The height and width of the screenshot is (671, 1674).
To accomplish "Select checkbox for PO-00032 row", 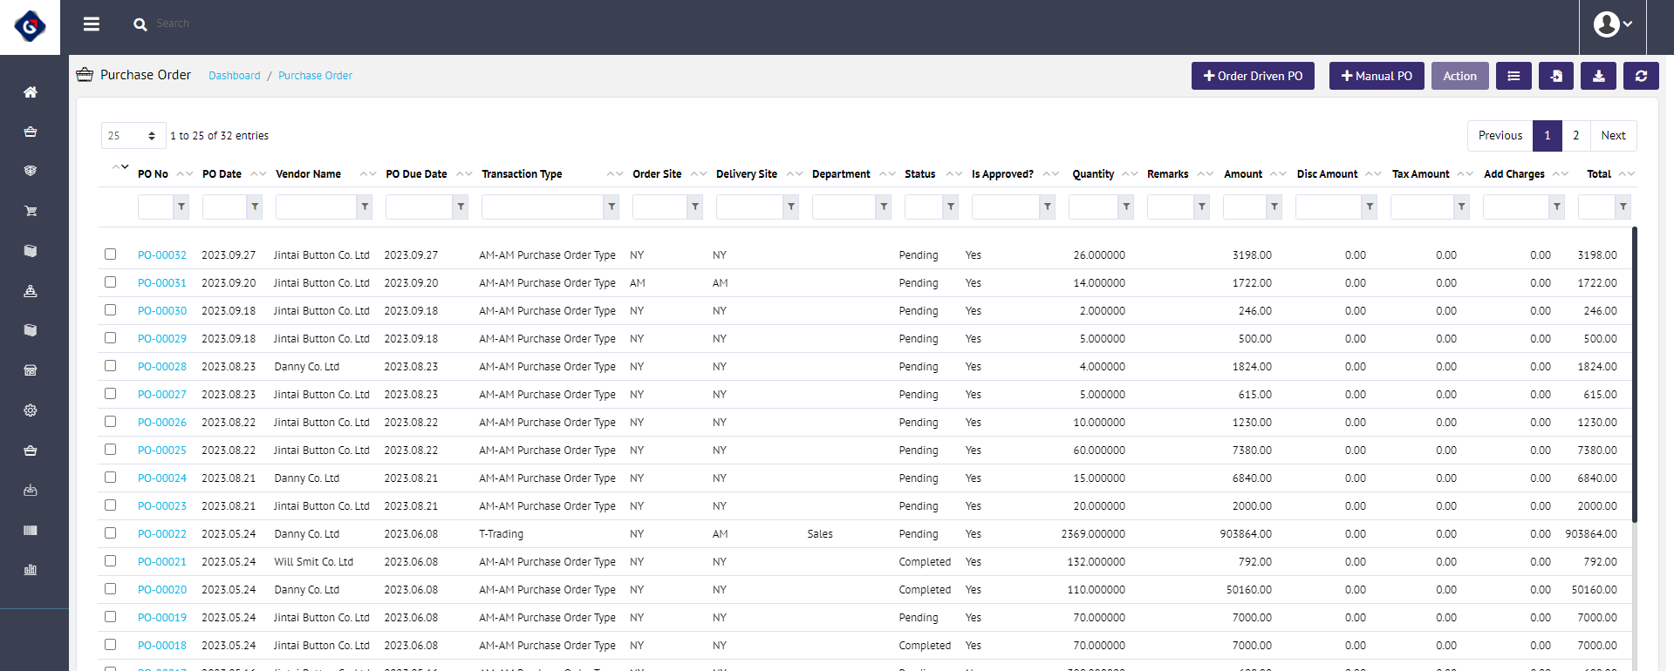I will (x=110, y=254).
